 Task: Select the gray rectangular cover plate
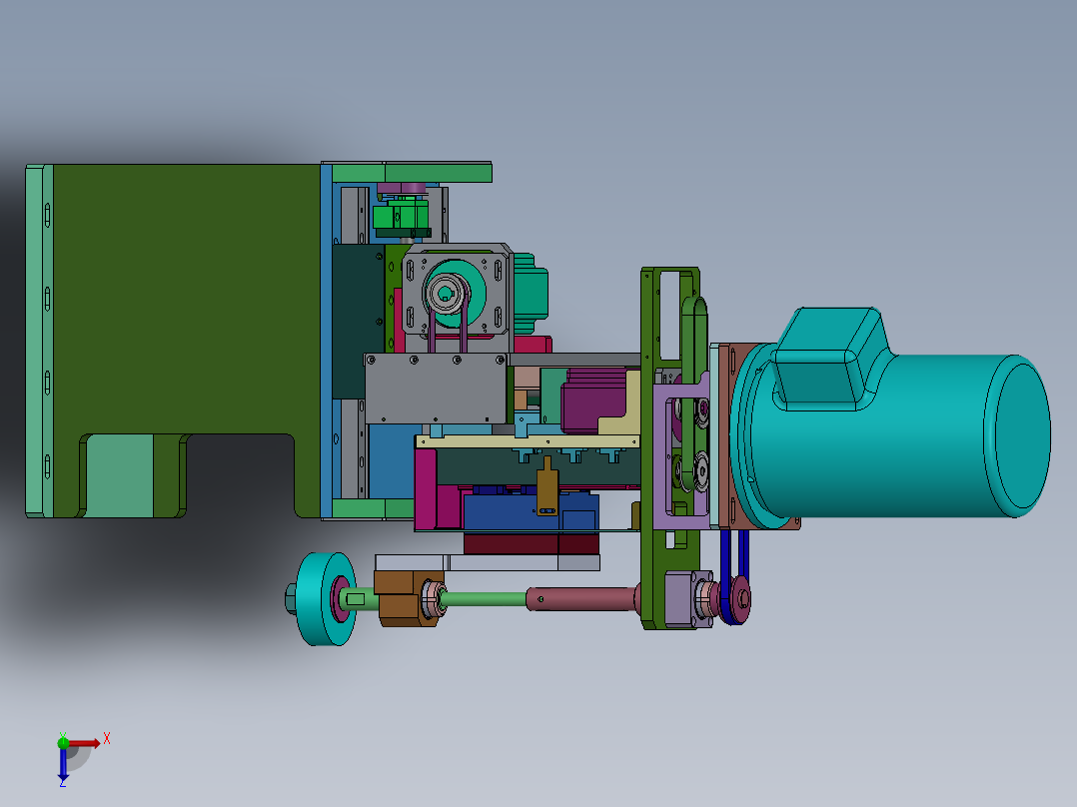click(436, 389)
